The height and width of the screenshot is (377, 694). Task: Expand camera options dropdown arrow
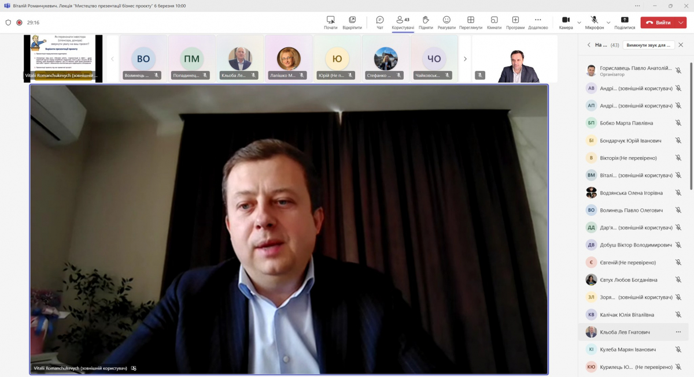579,23
